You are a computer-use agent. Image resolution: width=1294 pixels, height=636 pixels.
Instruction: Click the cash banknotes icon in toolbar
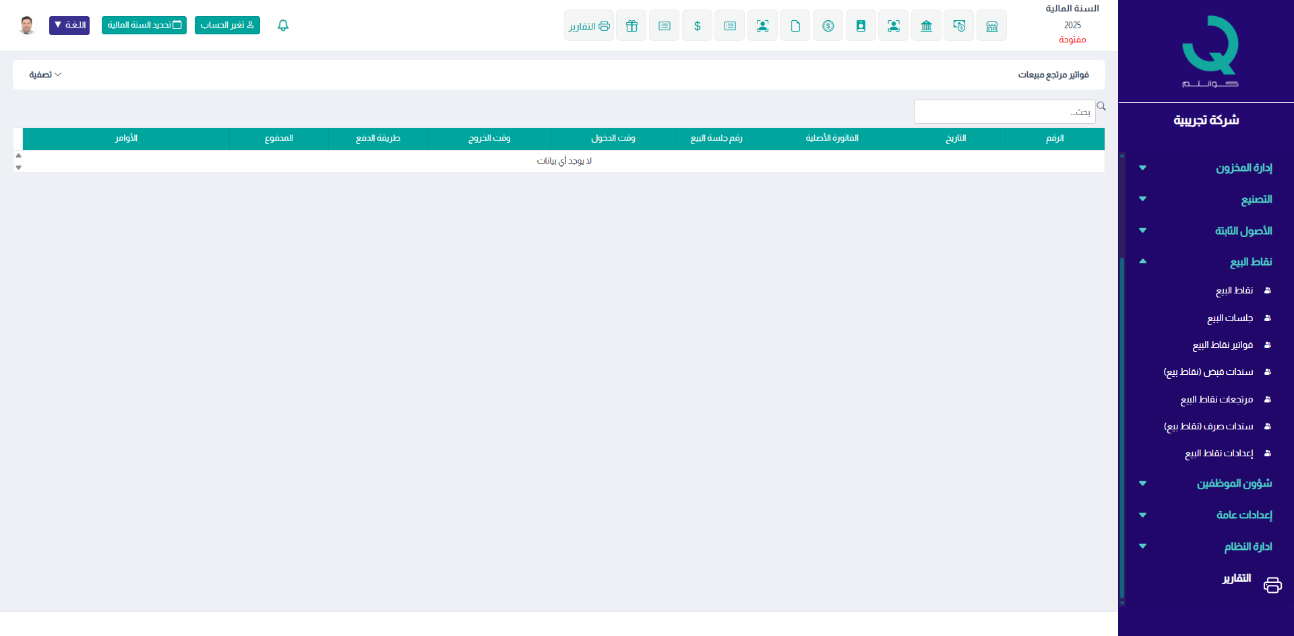point(958,26)
